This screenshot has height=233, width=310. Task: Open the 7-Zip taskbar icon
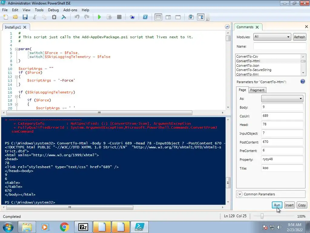click(83, 227)
